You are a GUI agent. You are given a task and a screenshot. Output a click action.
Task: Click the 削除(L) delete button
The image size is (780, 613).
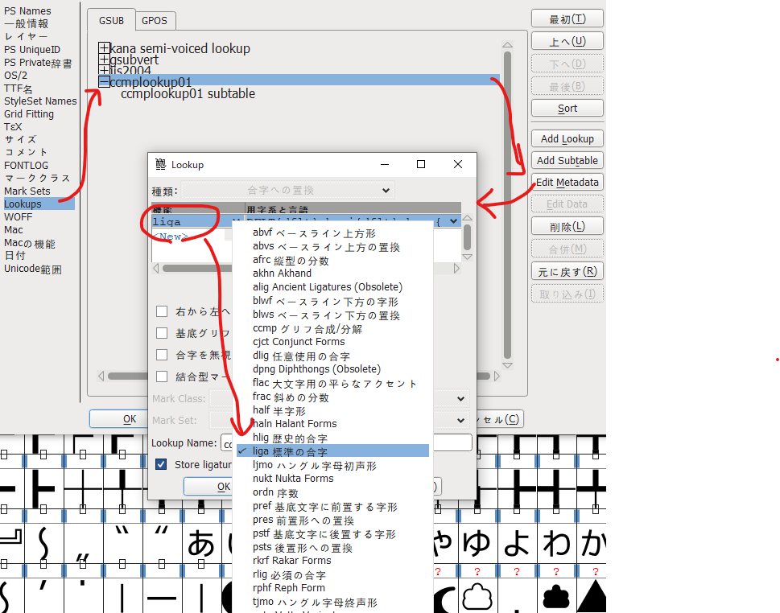coord(567,227)
